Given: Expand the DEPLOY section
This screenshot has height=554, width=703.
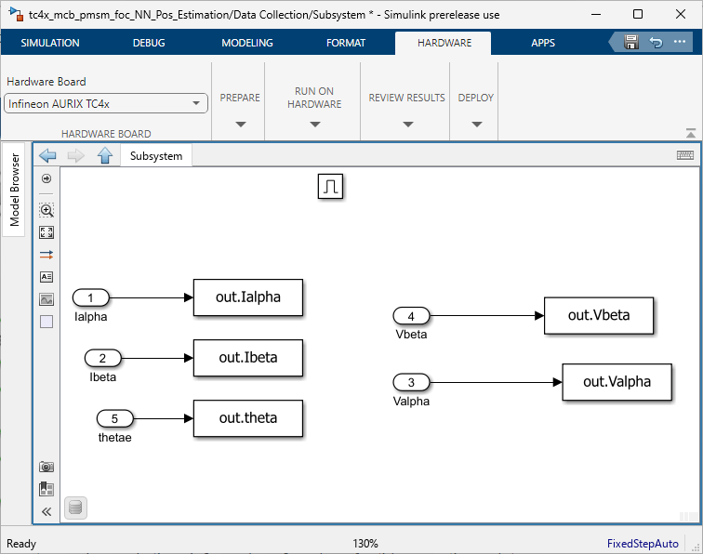Looking at the screenshot, I should tap(477, 125).
